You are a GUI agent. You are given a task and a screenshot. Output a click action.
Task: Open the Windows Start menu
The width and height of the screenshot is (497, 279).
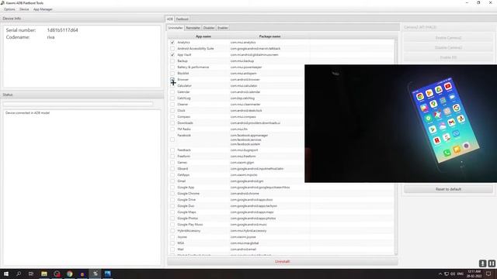[x=6, y=274]
